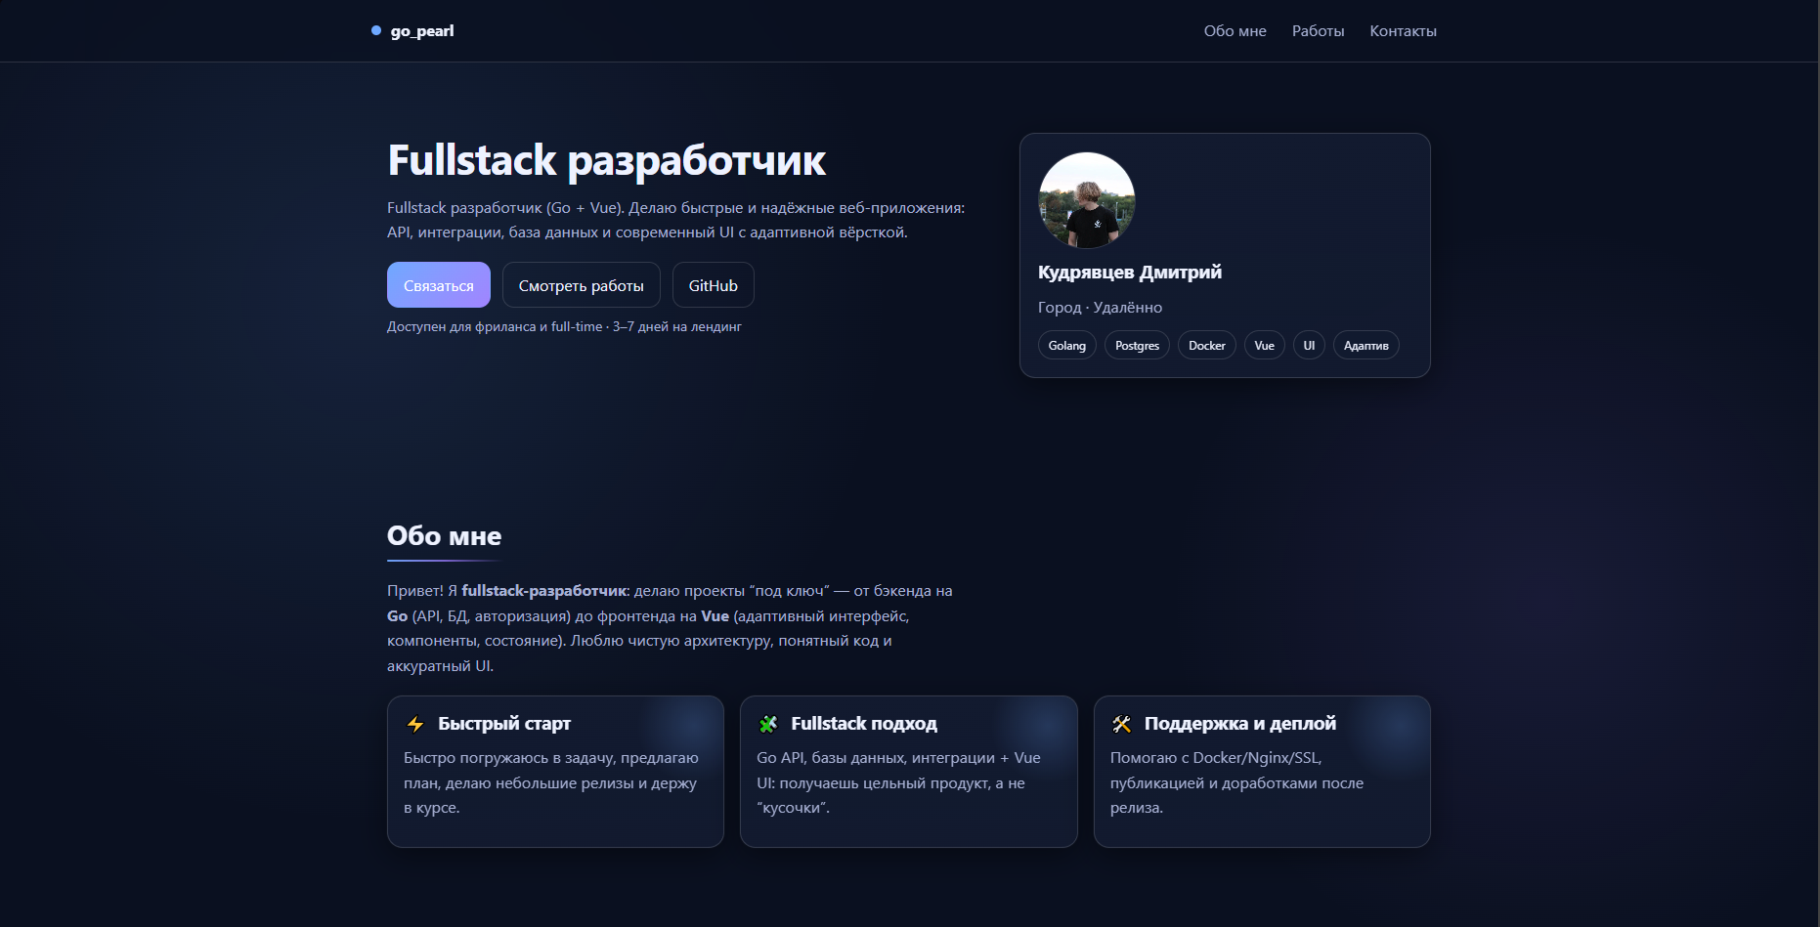Click the puzzle piece icon on Fullstack подход
1820x927 pixels.
pos(768,724)
